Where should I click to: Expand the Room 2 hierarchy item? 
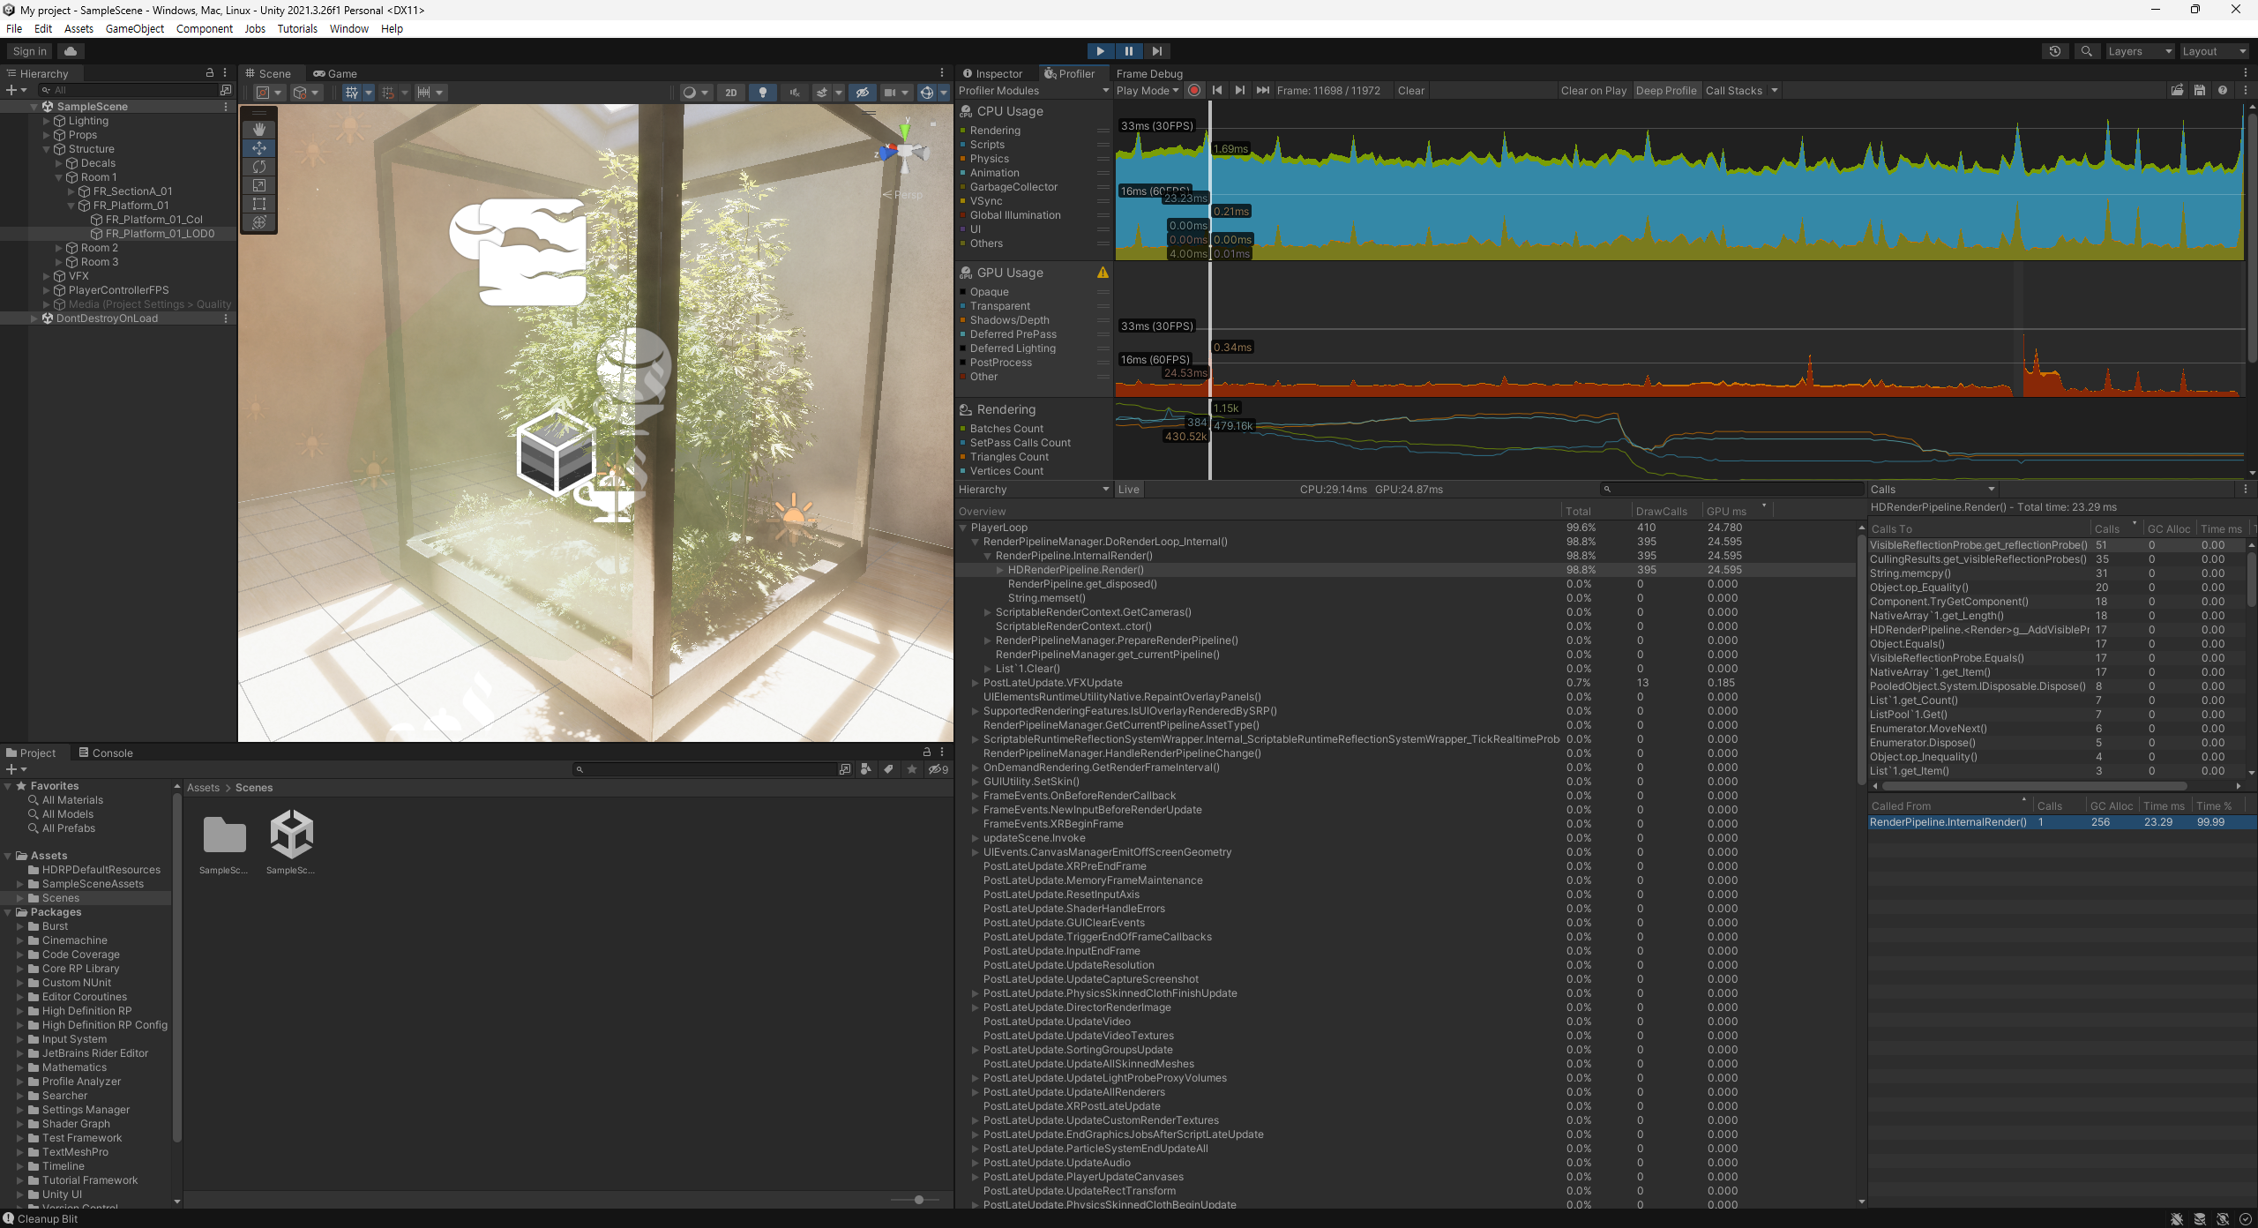[x=59, y=248]
